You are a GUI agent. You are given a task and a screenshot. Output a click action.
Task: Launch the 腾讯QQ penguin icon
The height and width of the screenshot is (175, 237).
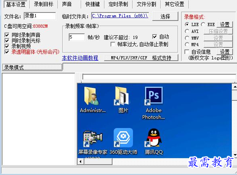click(153, 138)
